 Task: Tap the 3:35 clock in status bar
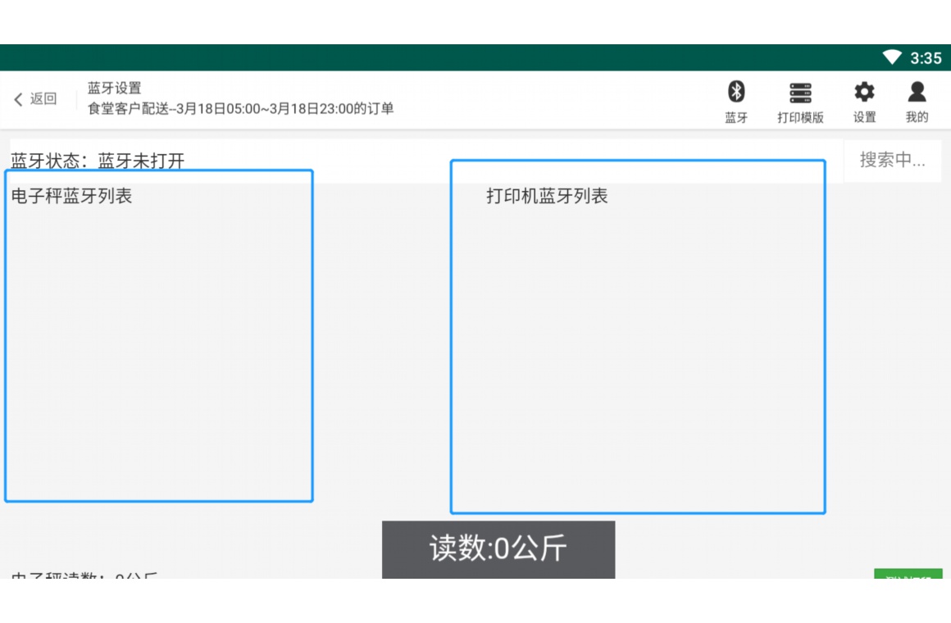pos(926,58)
